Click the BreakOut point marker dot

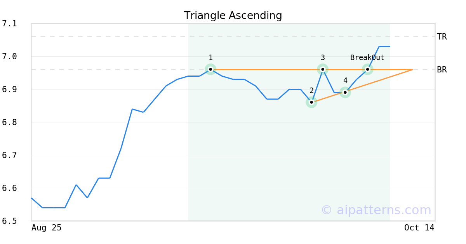click(368, 70)
